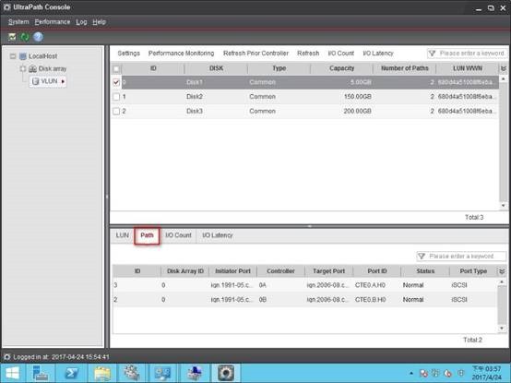
Task: Click the Refresh button in LUN toolbar
Action: click(308, 54)
